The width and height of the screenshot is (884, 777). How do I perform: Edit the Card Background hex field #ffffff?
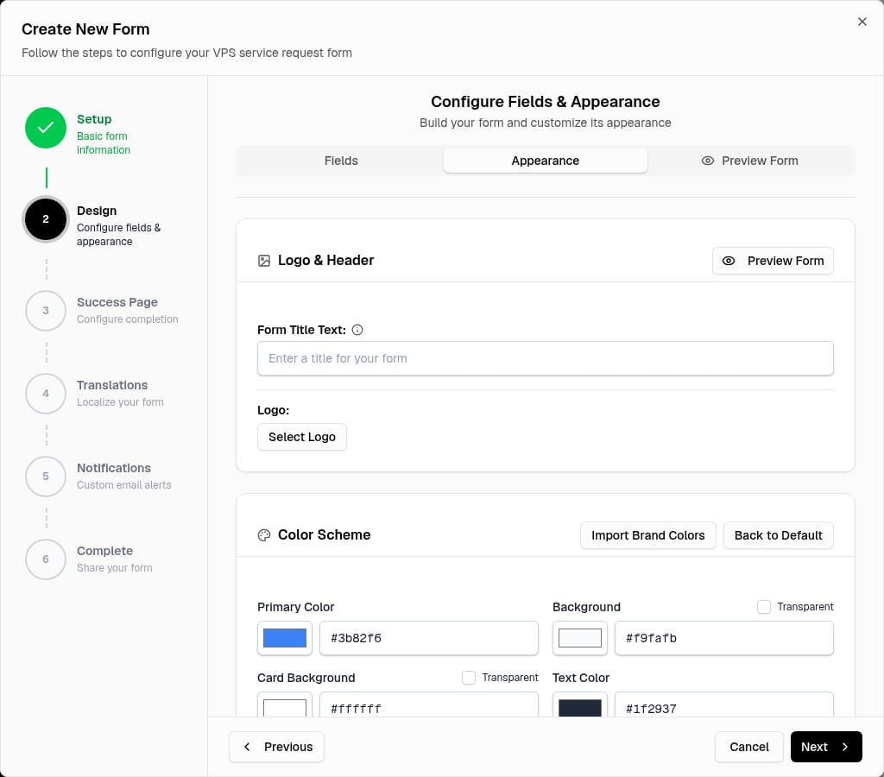point(429,705)
